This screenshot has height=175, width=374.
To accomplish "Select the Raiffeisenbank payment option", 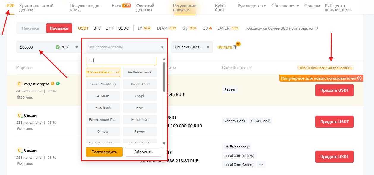I will pyautogui.click(x=140, y=72).
